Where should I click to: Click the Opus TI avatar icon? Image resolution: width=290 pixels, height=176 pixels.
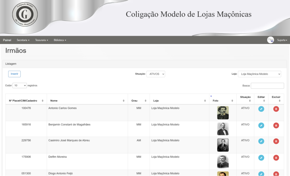pos(270,40)
